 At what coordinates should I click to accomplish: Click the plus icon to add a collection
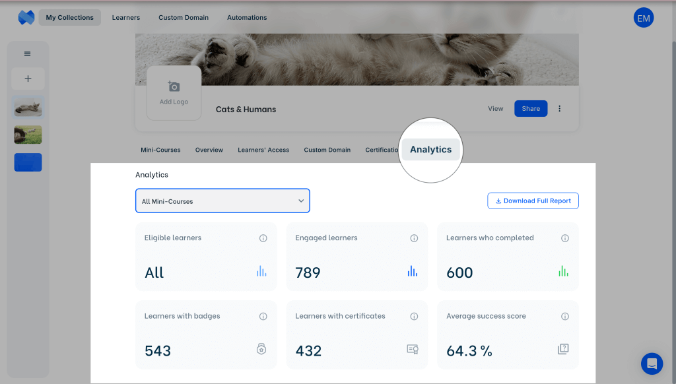tap(28, 79)
